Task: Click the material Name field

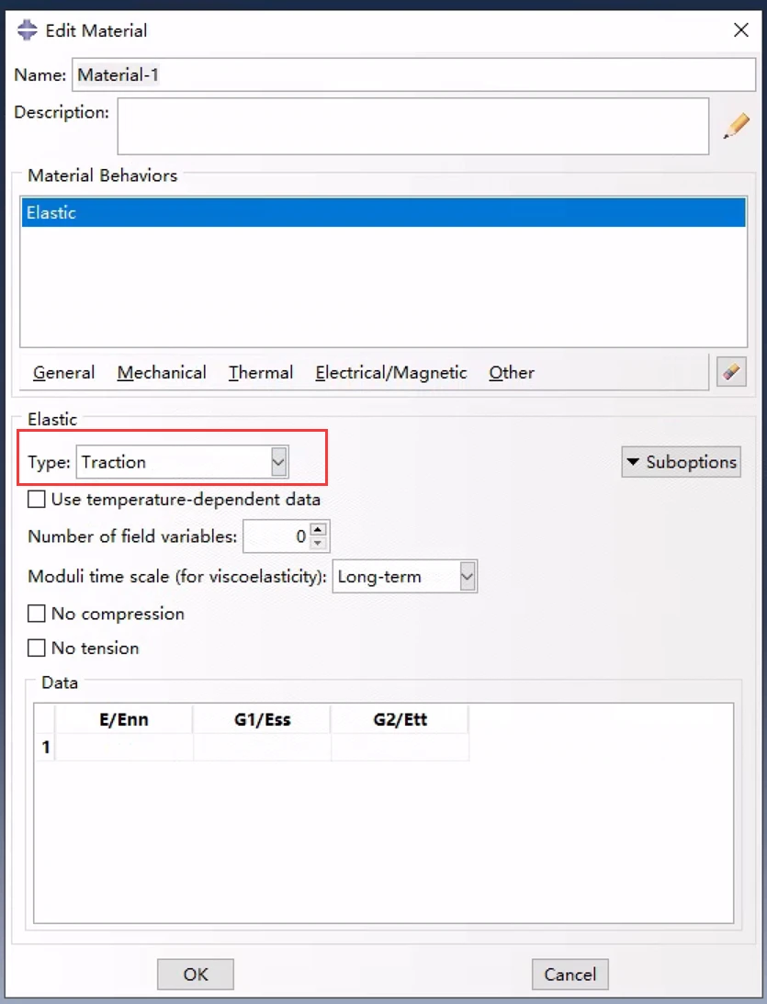Action: (413, 75)
